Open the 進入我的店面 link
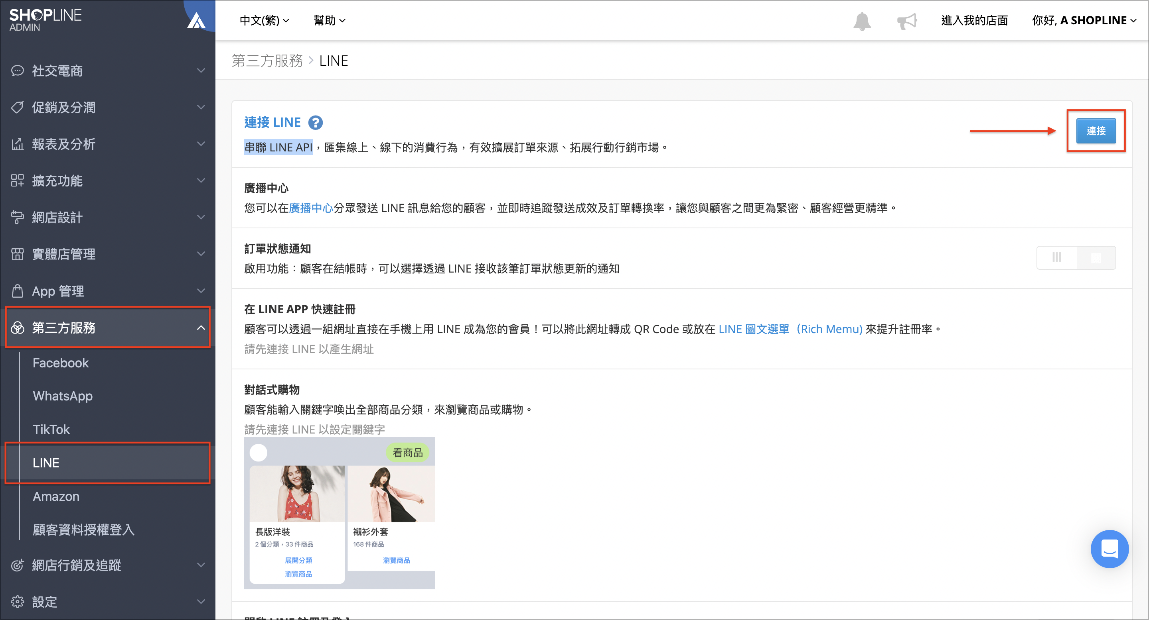The image size is (1149, 620). [975, 20]
